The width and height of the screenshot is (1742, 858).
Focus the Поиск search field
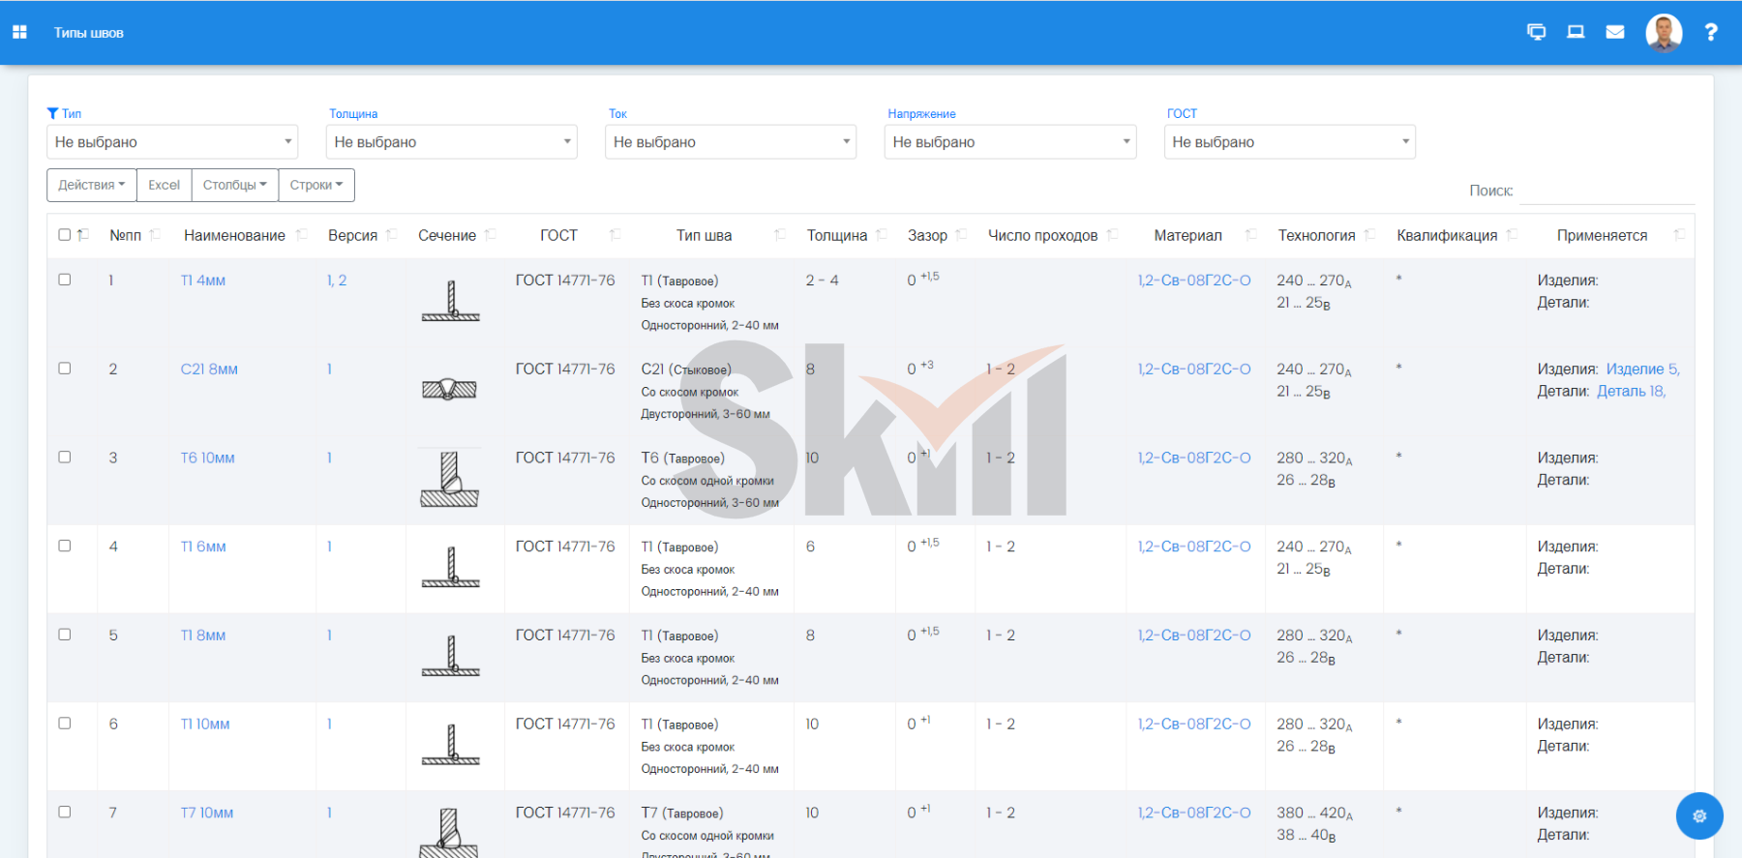tap(1607, 191)
